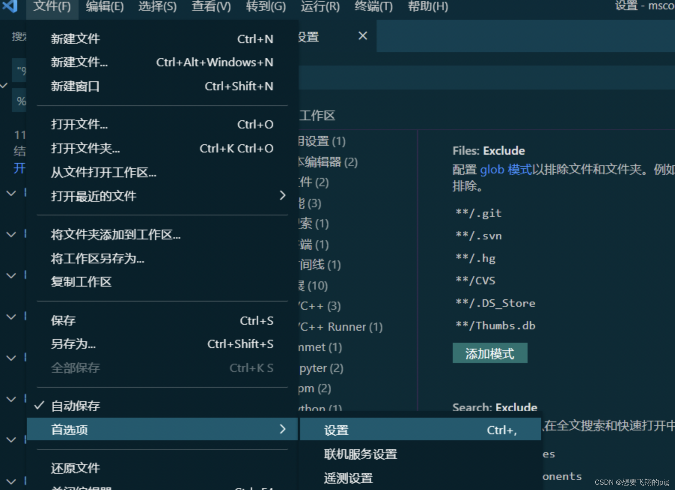The height and width of the screenshot is (490, 675).
Task: Select the **/.git exclude pattern
Action: tap(479, 213)
